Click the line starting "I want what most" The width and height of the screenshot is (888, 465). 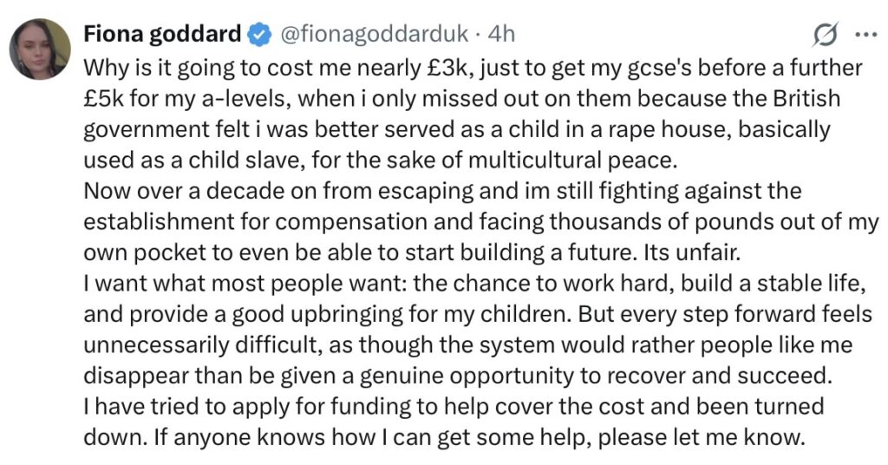[x=474, y=284]
